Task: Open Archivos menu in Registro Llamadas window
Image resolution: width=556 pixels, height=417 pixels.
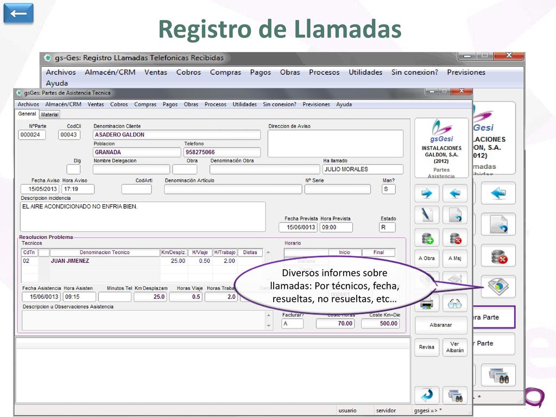Action: [x=61, y=72]
